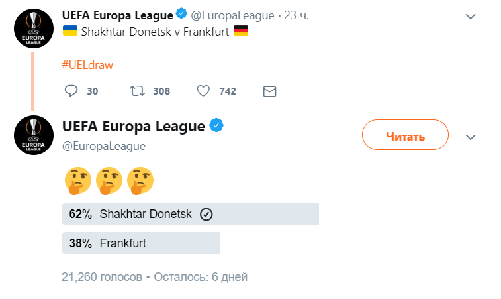Open the small Europa League avatar in top tweet

click(x=32, y=27)
